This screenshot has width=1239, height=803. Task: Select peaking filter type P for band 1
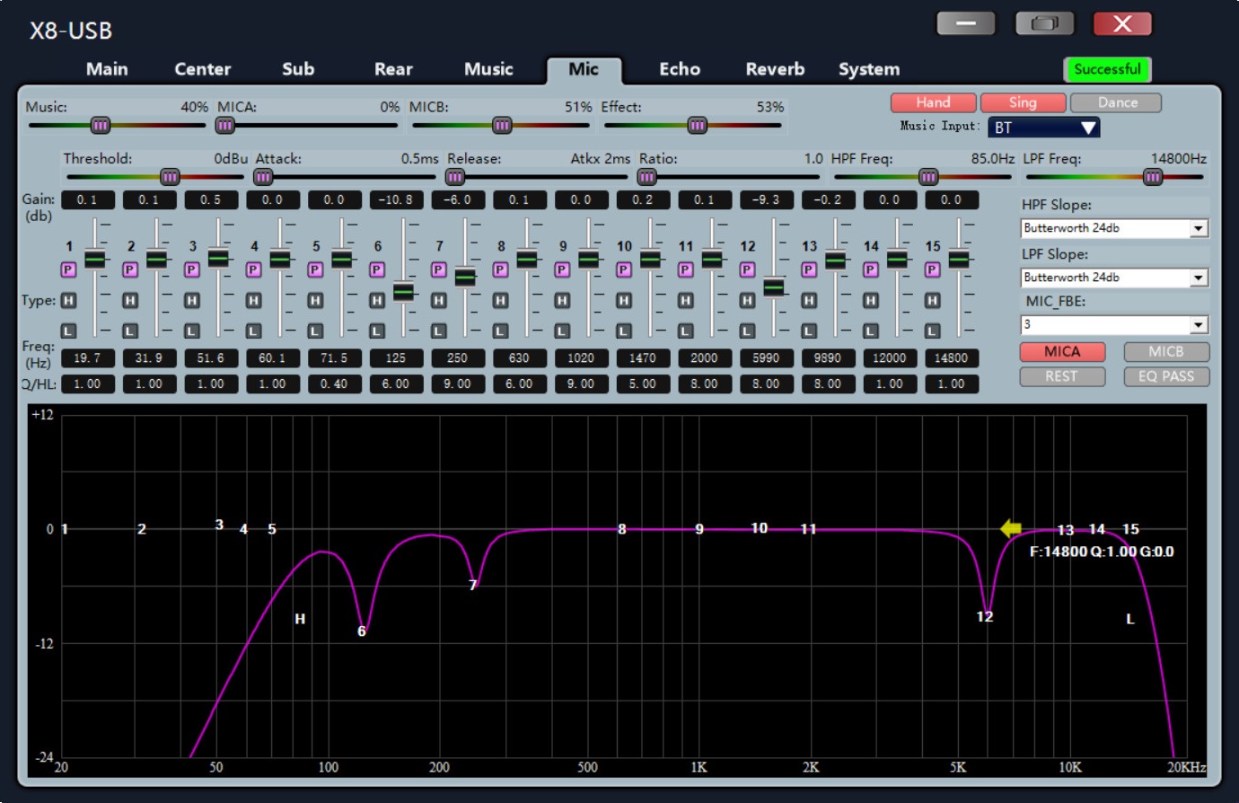tap(68, 269)
